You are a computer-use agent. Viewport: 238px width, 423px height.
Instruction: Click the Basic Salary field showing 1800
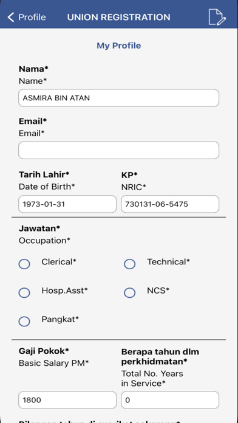coord(67,400)
